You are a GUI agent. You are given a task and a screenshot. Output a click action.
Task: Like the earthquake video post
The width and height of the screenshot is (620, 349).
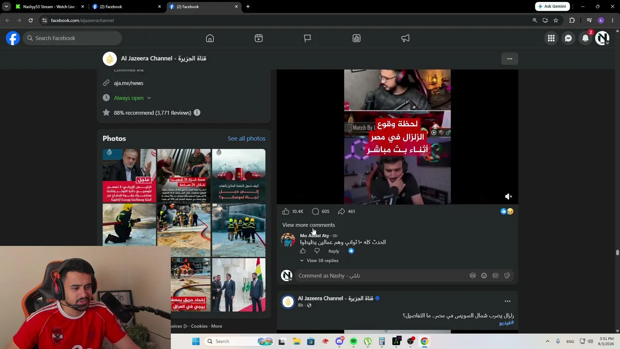(x=286, y=211)
